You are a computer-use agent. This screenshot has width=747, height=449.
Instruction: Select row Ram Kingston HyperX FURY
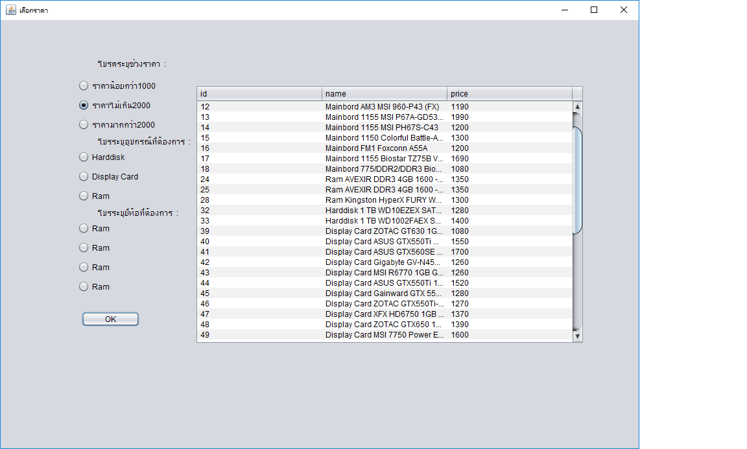tap(385, 200)
